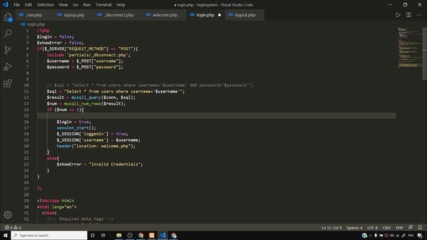Screen dimensions: 427x240
Task: Open File Explorer from taskbar
Action: click(119, 235)
